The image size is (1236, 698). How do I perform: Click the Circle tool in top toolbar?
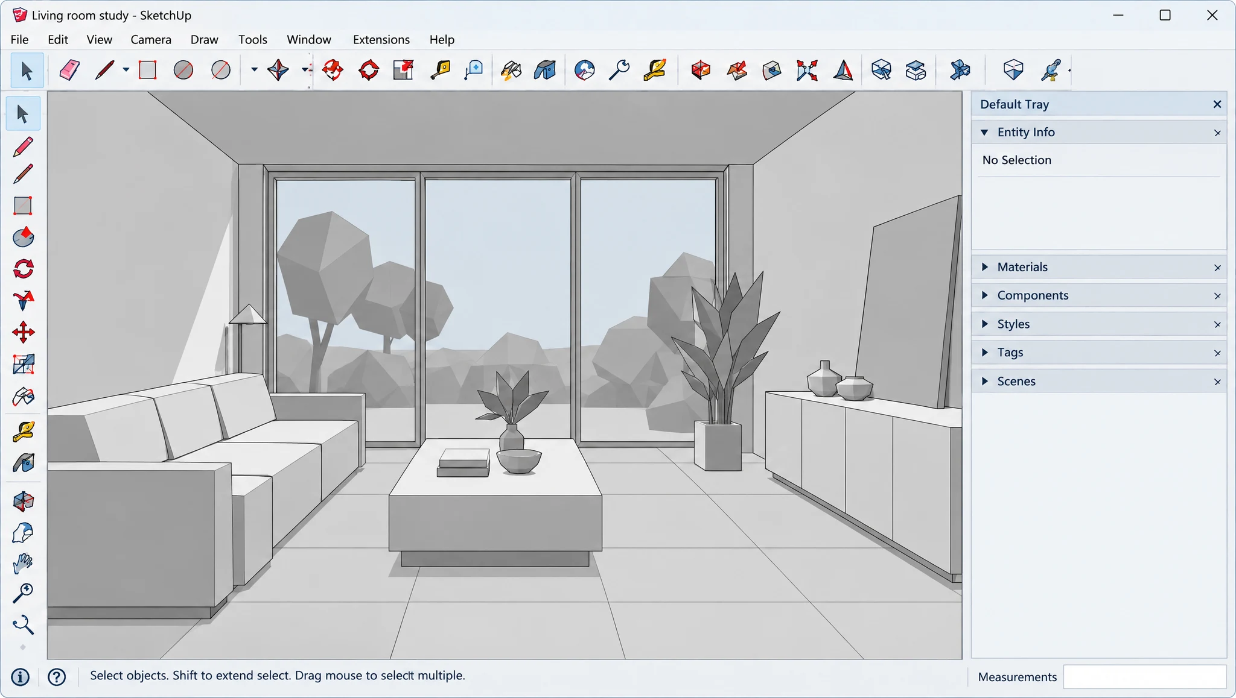[x=183, y=70]
